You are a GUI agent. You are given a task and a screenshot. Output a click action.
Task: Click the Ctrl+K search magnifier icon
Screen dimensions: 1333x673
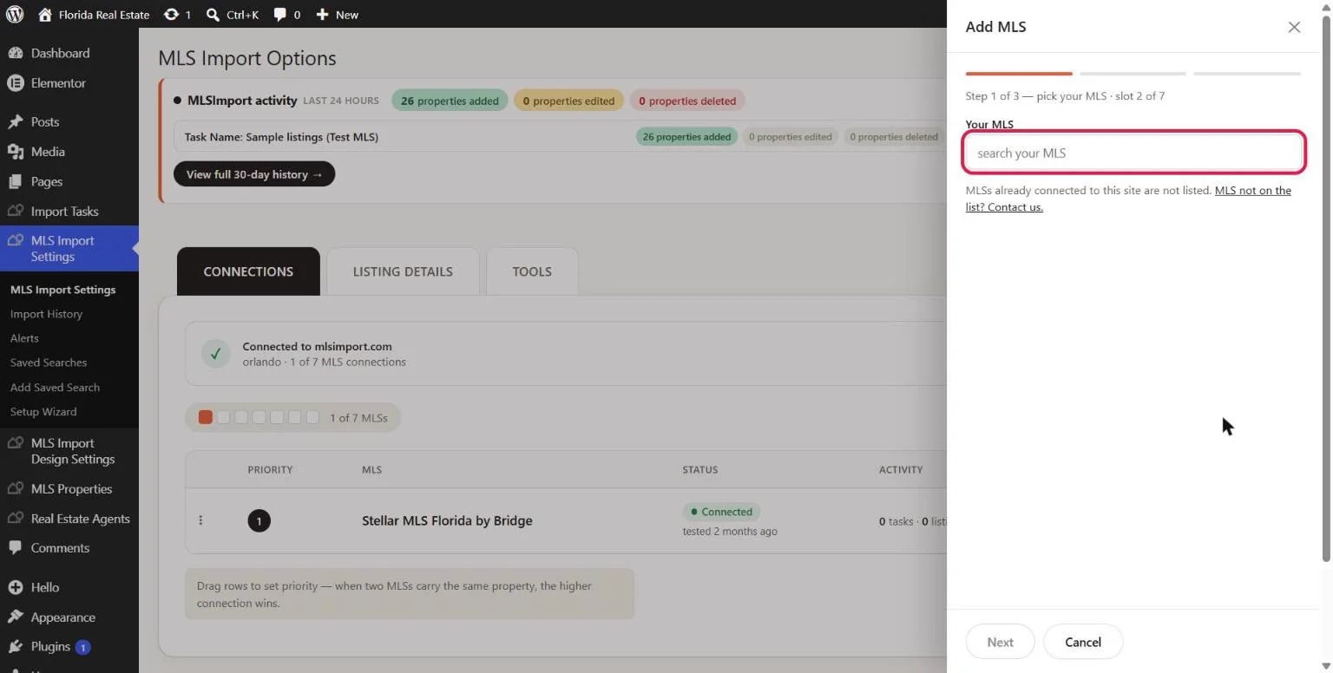click(x=213, y=15)
